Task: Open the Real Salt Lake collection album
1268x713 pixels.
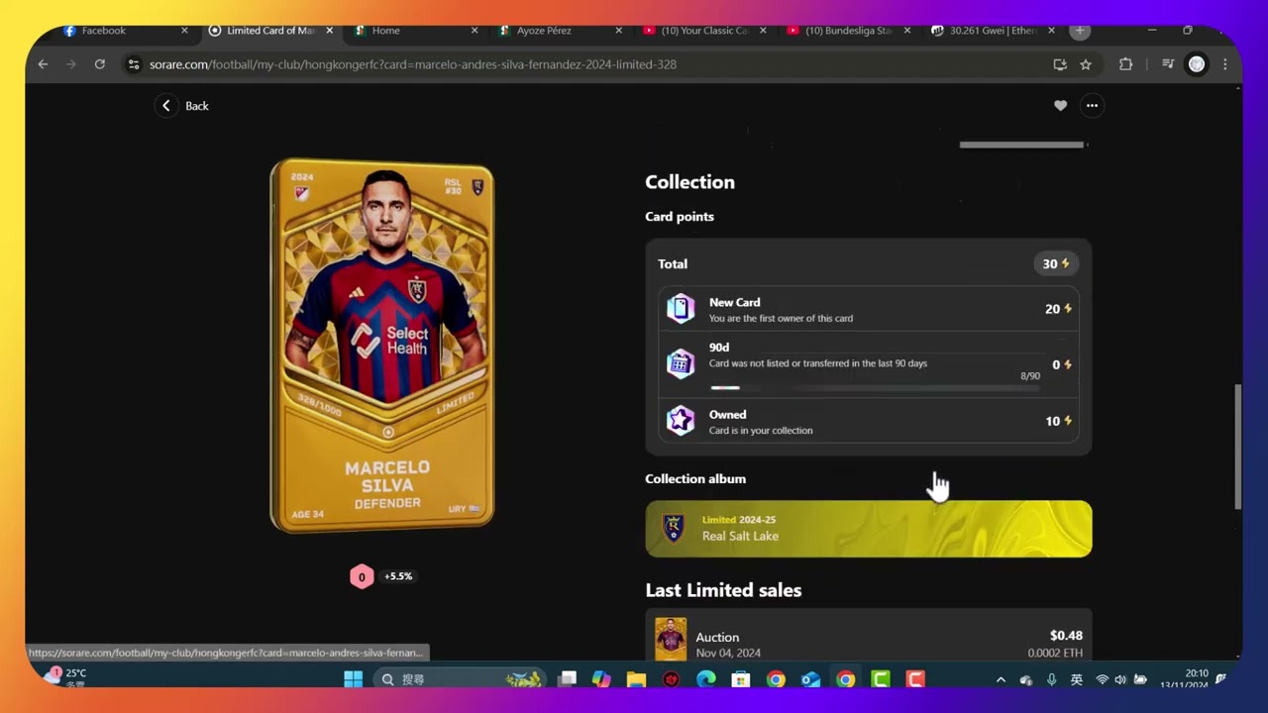Action: point(869,529)
